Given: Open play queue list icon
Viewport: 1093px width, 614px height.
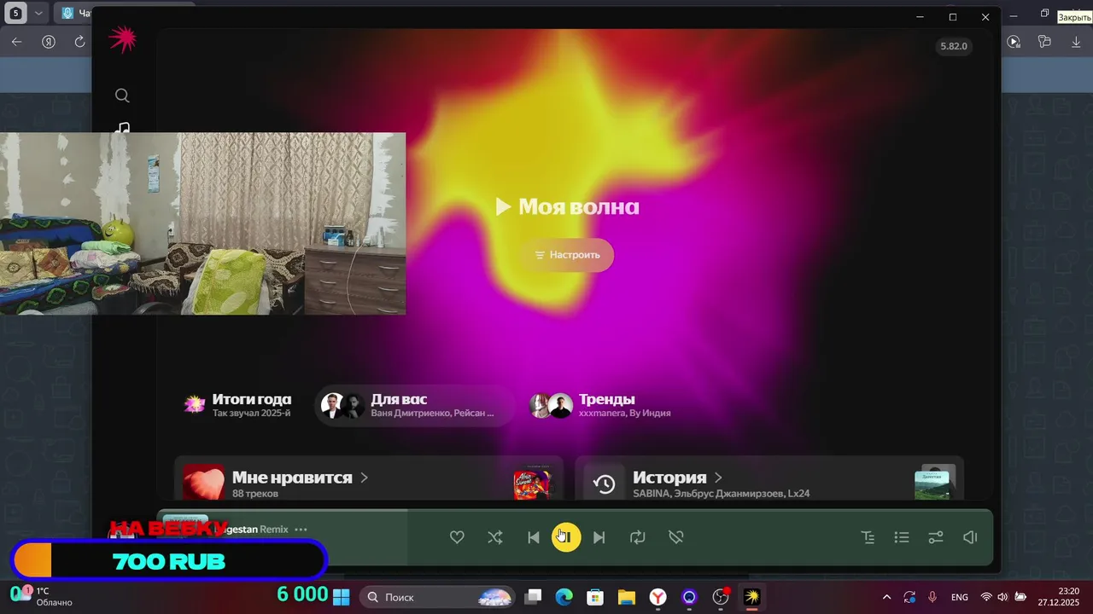Looking at the screenshot, I should (x=902, y=537).
